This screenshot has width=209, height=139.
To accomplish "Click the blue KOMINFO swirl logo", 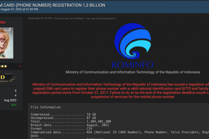I will [133, 41].
